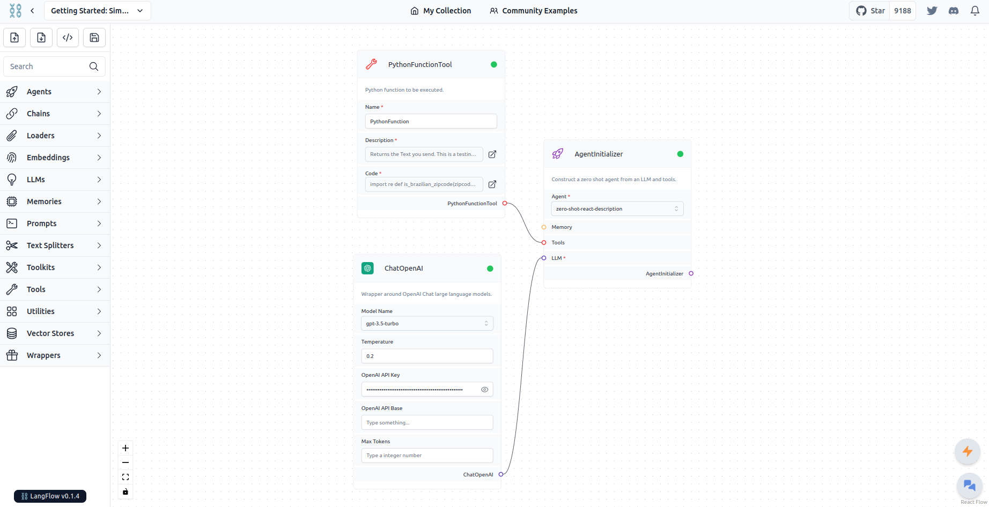Click the GitHub Star button
Viewport: 989px width, 507px height.
(870, 11)
